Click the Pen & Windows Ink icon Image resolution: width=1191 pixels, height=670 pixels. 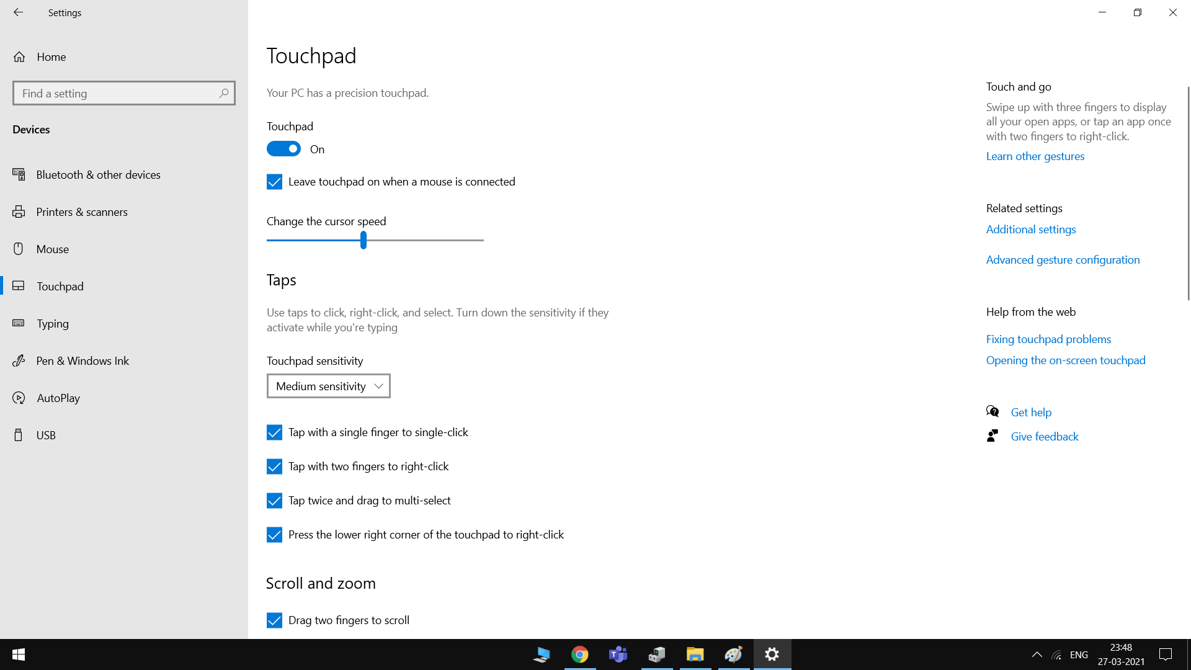pyautogui.click(x=19, y=361)
